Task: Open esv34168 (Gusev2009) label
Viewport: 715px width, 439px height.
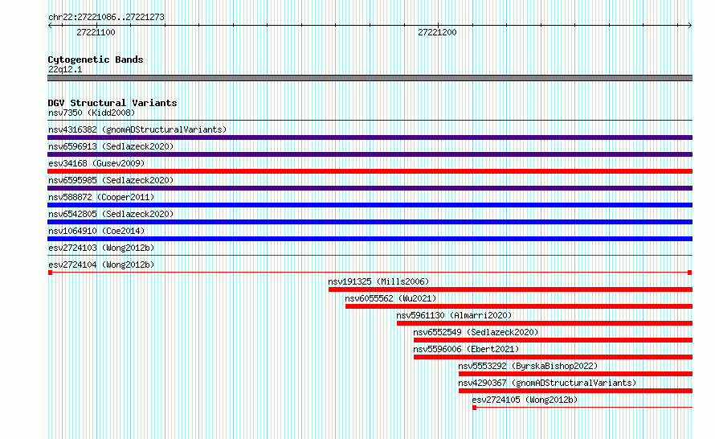Action: point(96,163)
